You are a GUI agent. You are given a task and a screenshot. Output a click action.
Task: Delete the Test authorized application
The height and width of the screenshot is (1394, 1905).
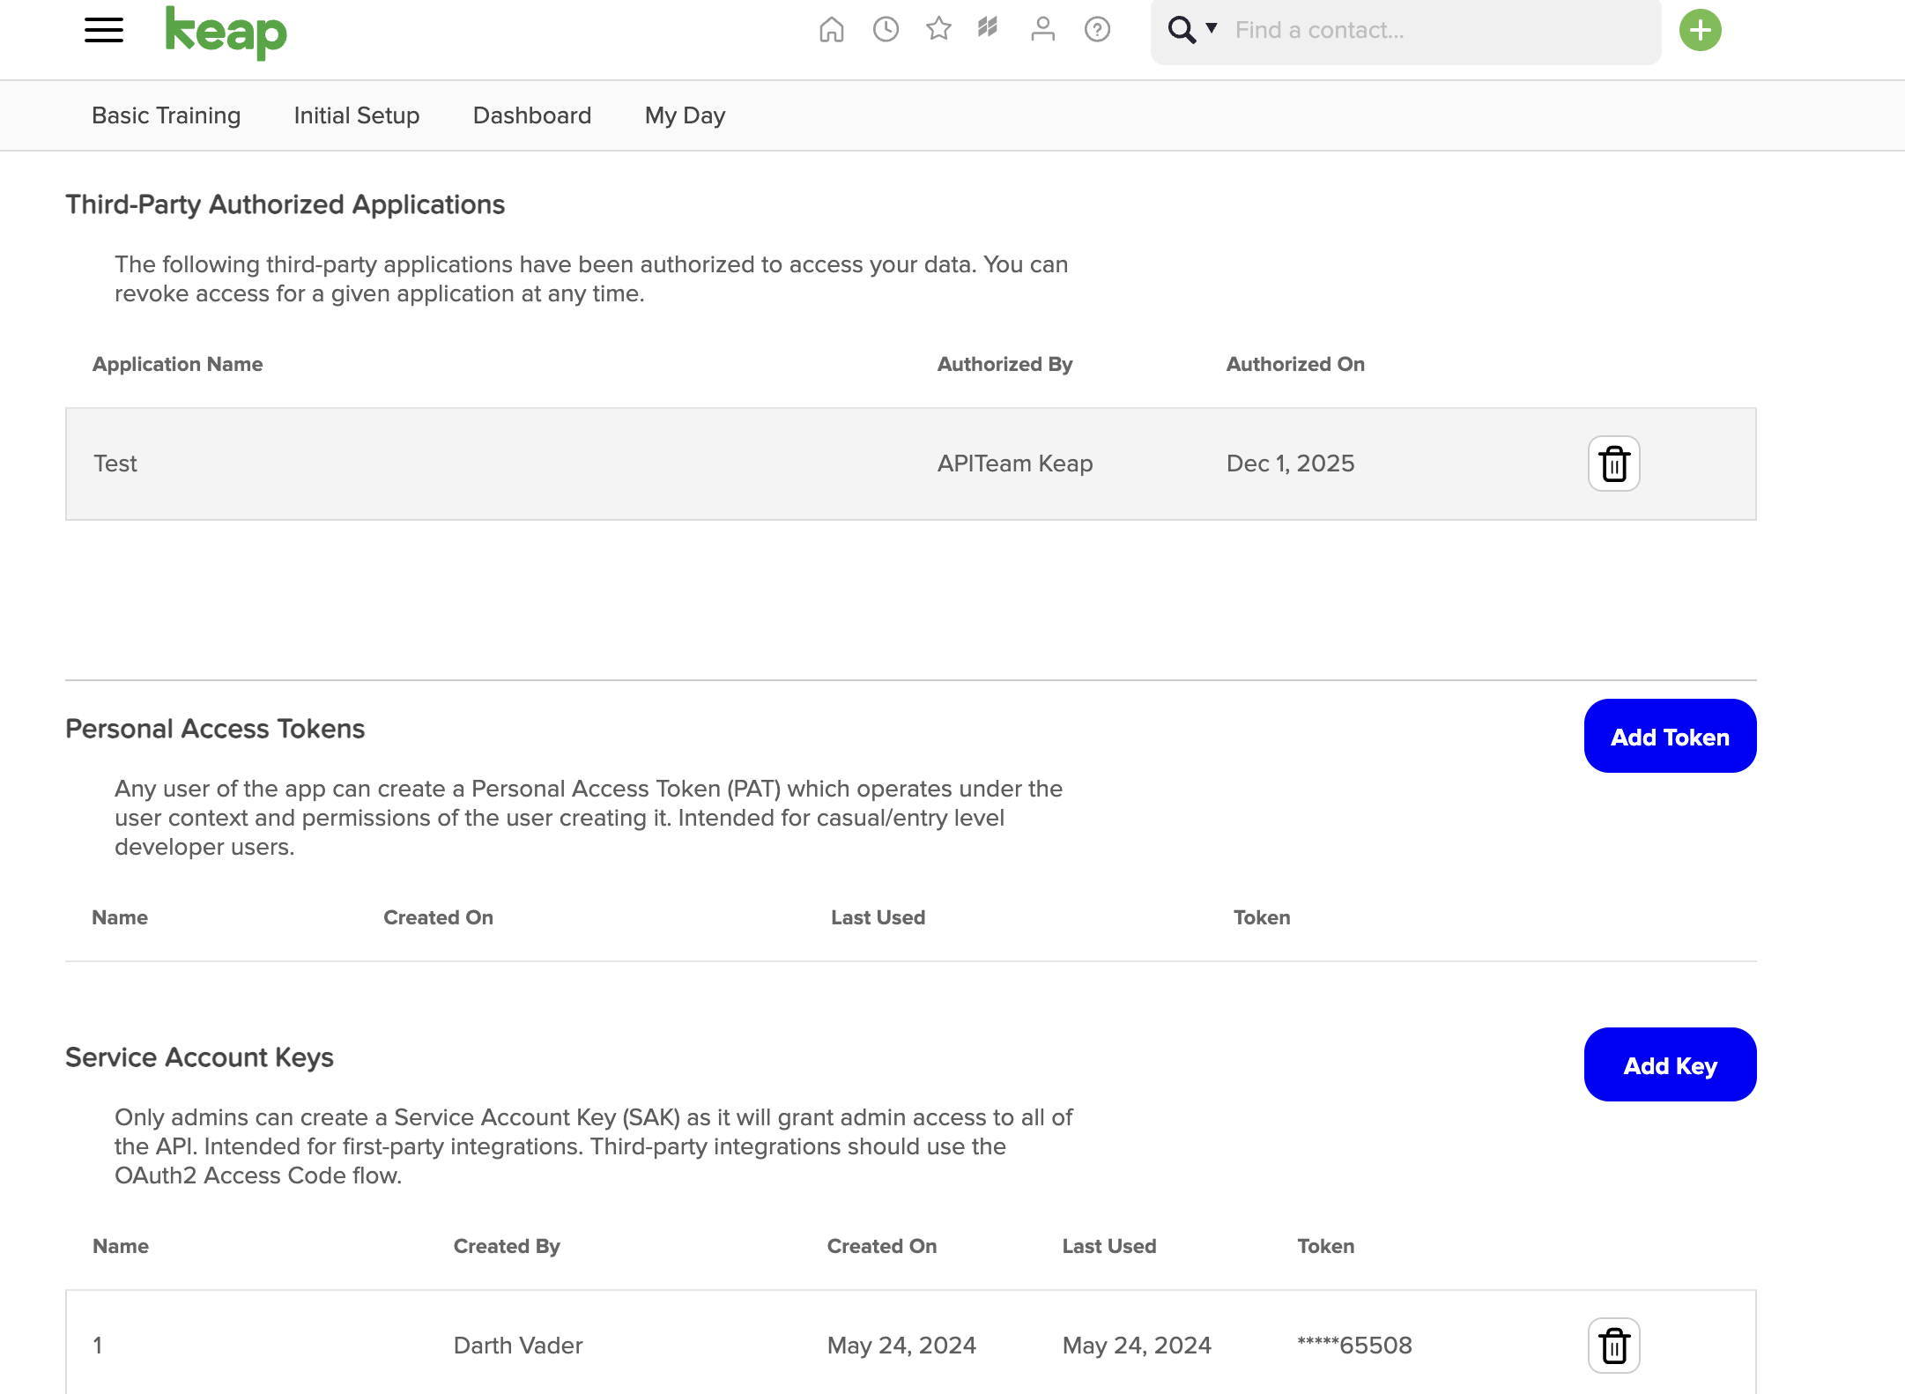[1613, 463]
